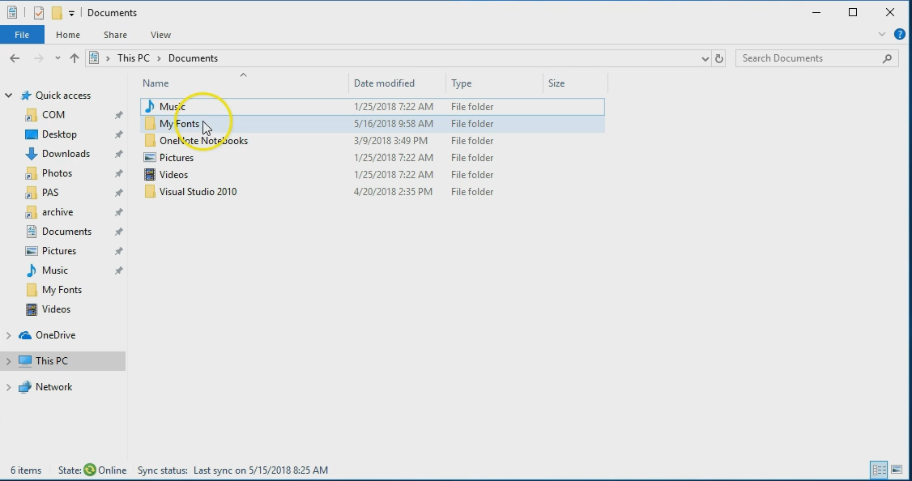The image size is (912, 481).
Task: Click the Forward navigation arrow
Action: (38, 58)
